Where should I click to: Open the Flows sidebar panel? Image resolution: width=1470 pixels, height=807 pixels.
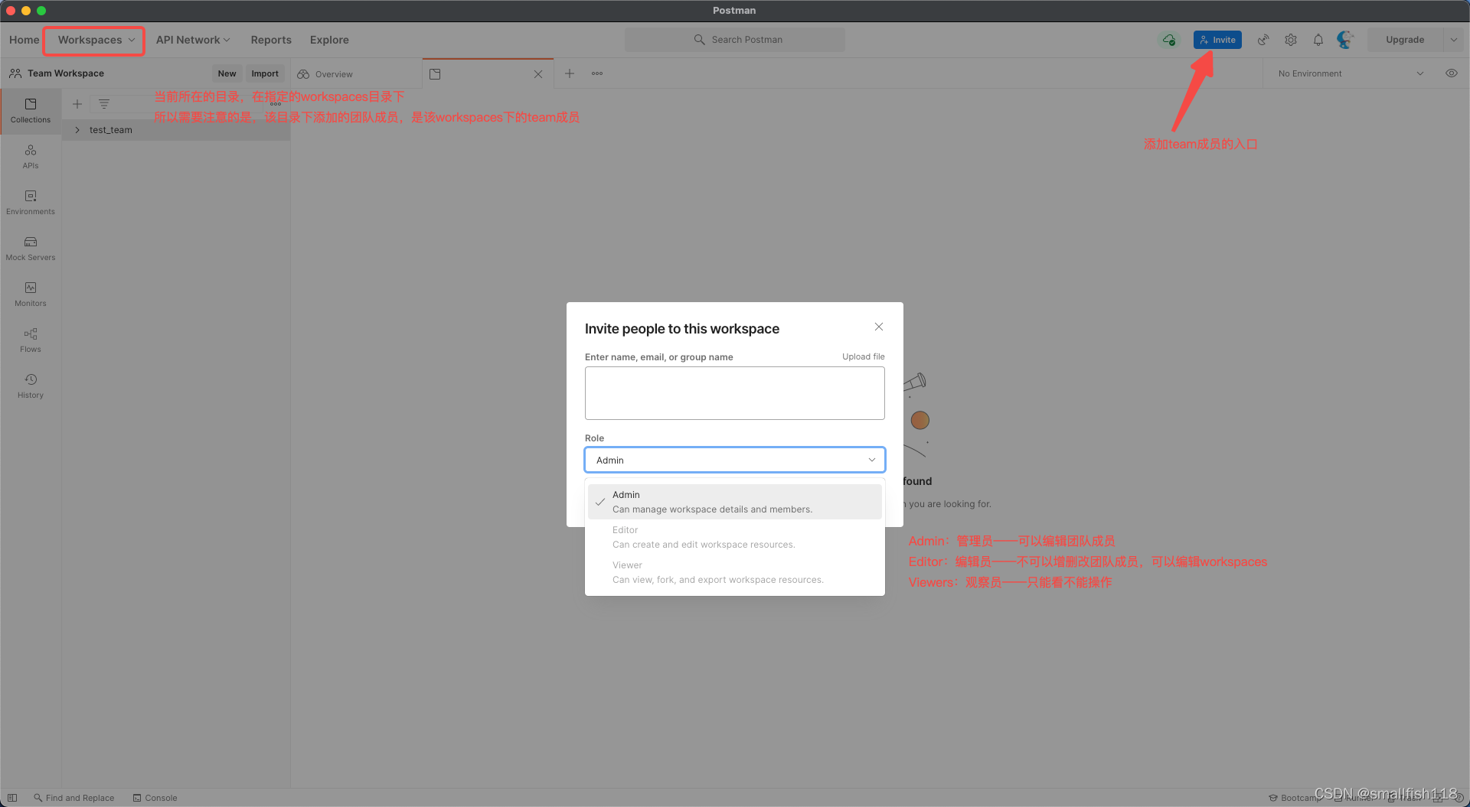[31, 340]
